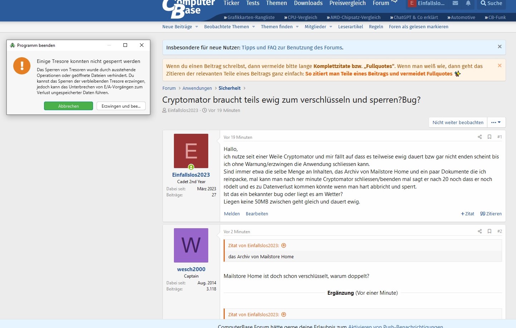Open the Tests menu item
The height and width of the screenshot is (328, 516).
point(253,3)
